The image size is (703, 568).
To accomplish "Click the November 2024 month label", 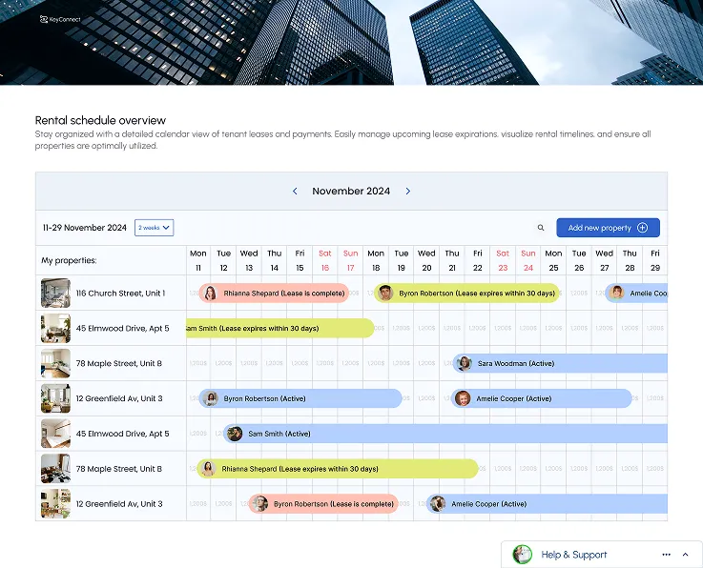I will coord(351,192).
